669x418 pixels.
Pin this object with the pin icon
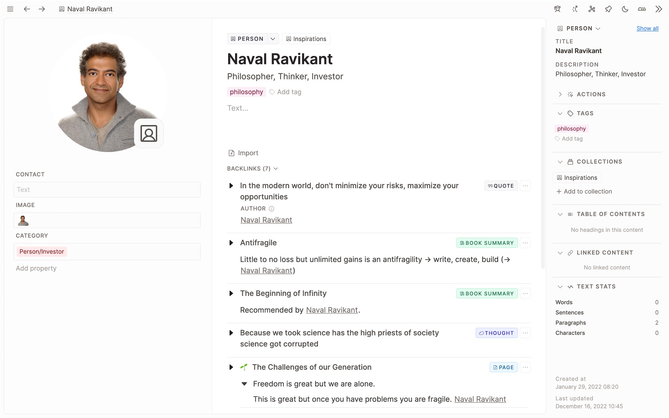[608, 9]
